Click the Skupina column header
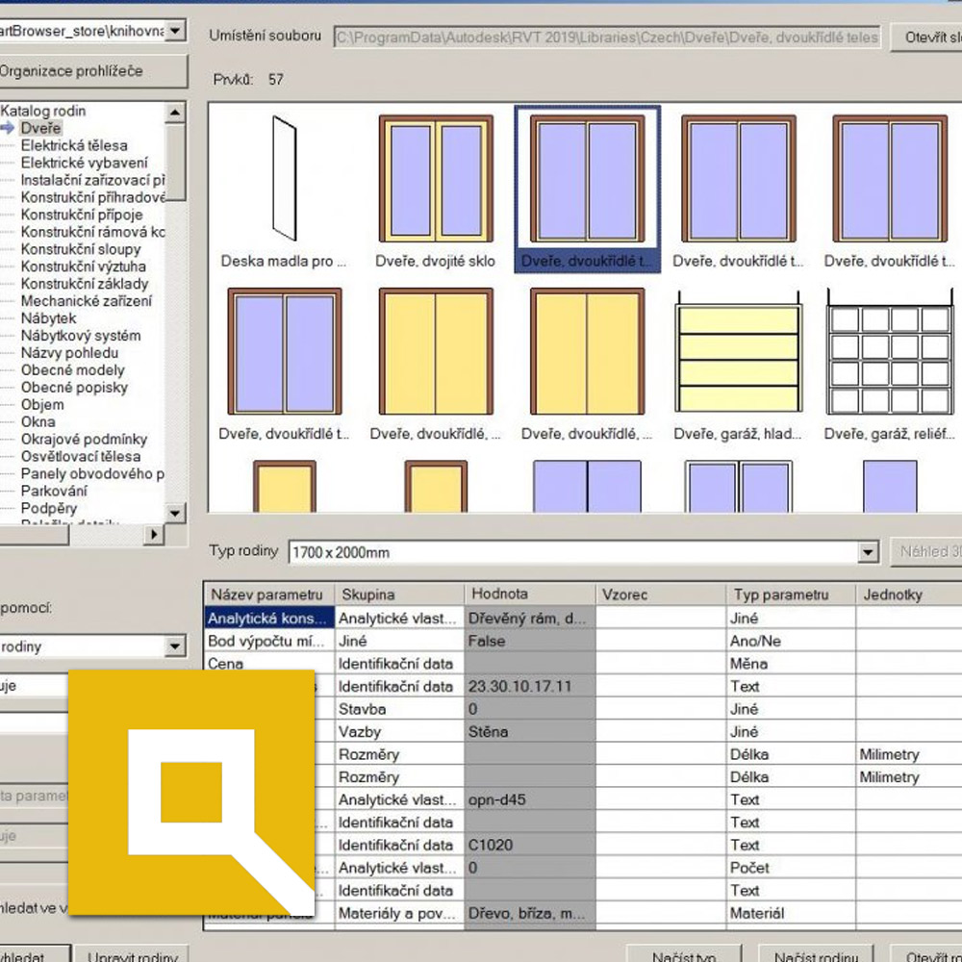Viewport: 962px width, 962px height. tap(399, 594)
